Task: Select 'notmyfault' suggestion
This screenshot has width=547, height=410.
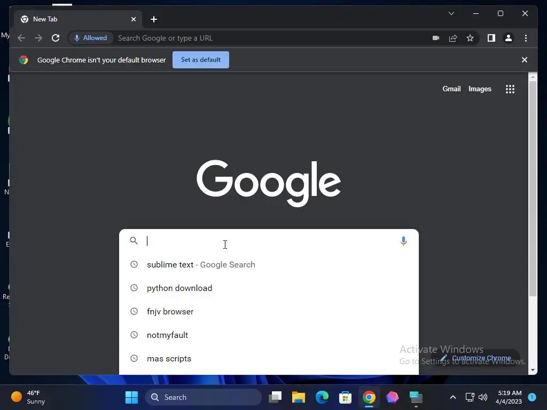Action: click(269, 335)
